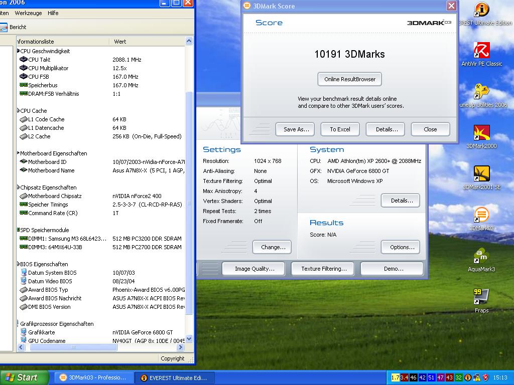Screen dimensions: 514x385
Task: Select the CPU Takt row icon
Action: [x=23, y=60]
